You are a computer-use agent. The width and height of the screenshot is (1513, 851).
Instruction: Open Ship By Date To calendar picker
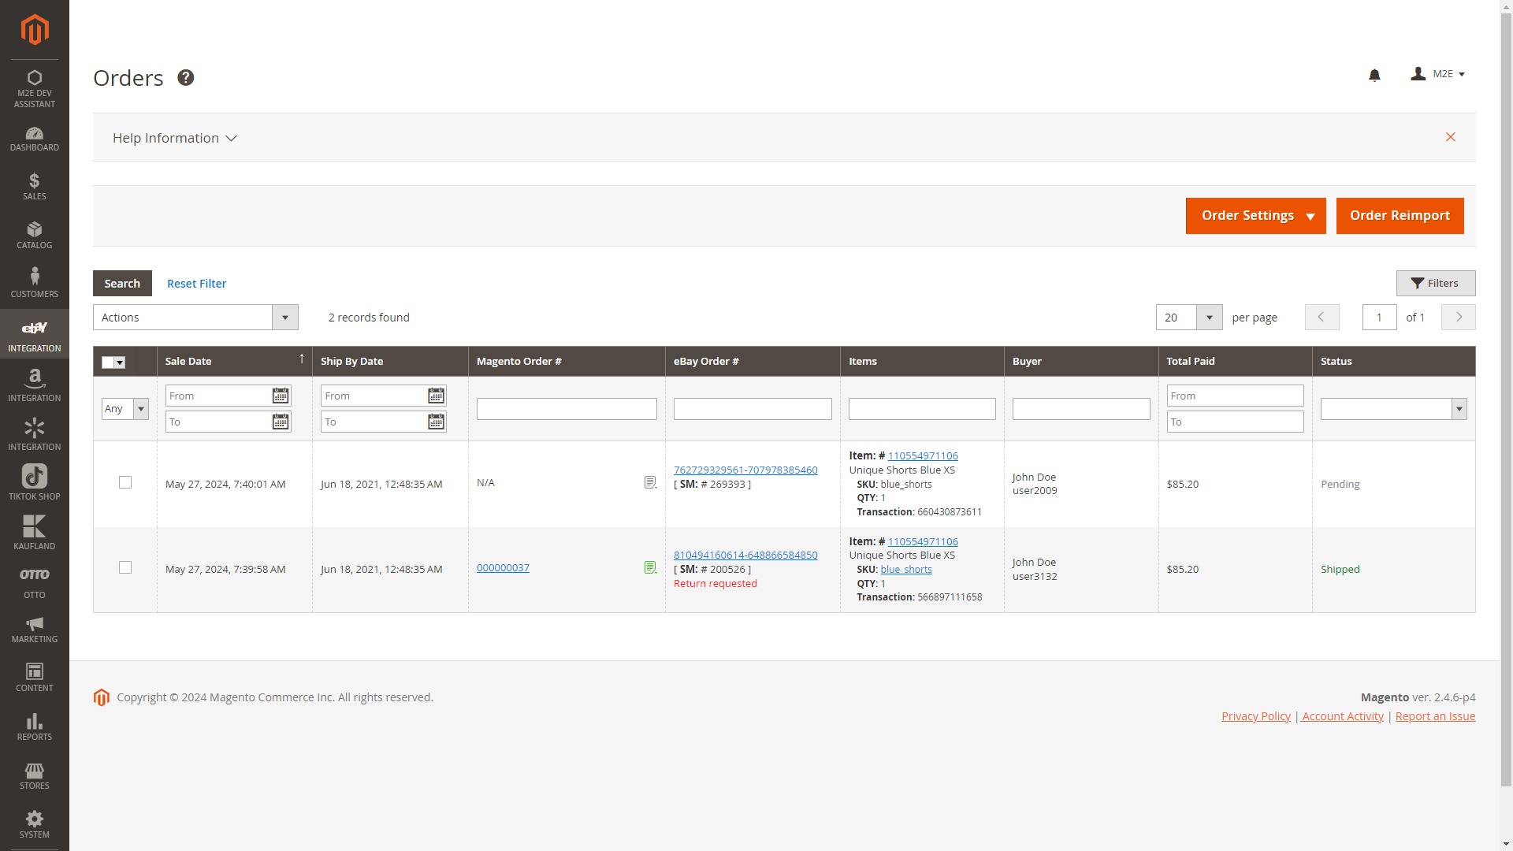[x=436, y=422]
